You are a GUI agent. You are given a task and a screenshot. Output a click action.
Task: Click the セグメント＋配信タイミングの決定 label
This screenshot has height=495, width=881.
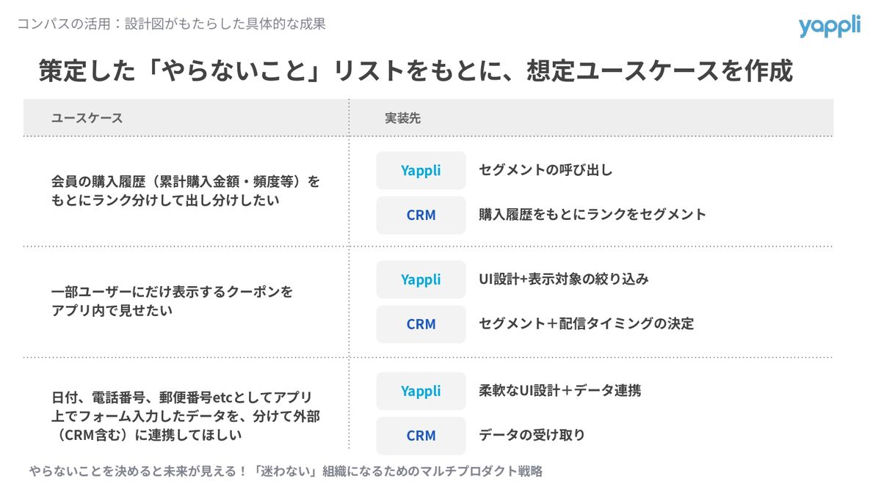pyautogui.click(x=586, y=324)
